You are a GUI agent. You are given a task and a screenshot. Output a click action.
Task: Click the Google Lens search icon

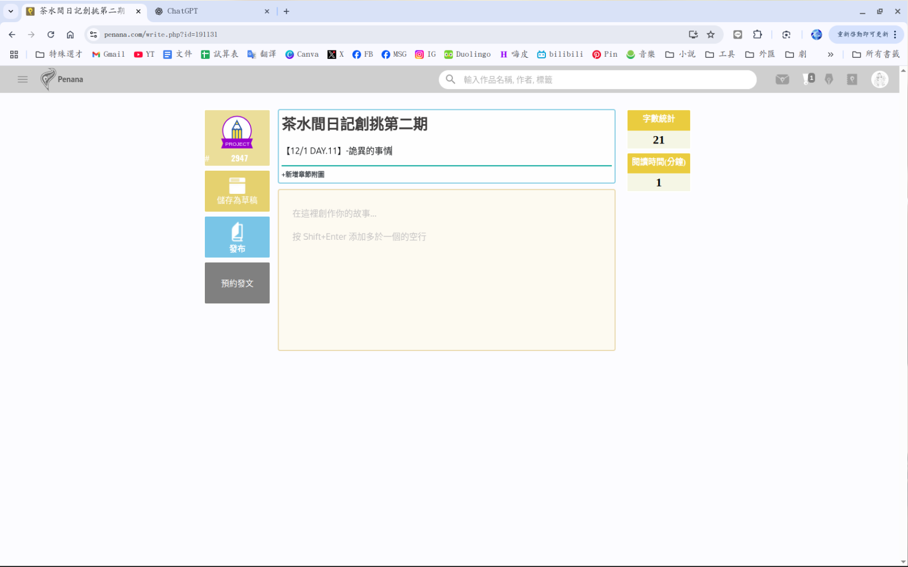(x=786, y=35)
